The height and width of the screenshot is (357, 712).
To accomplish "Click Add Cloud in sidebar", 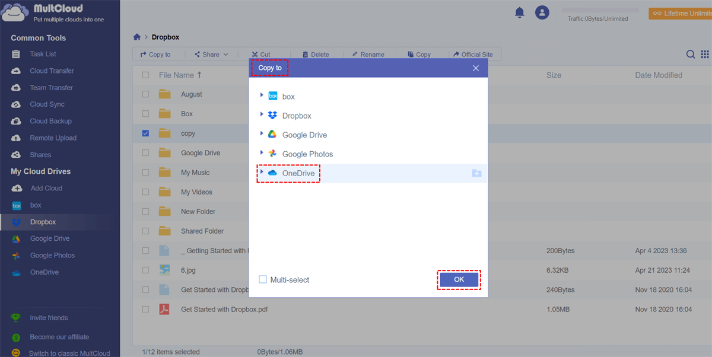I will (x=46, y=188).
